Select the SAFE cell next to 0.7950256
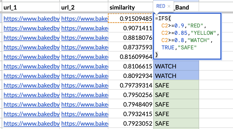Viewport: 233px width, 129px height. pos(176,95)
